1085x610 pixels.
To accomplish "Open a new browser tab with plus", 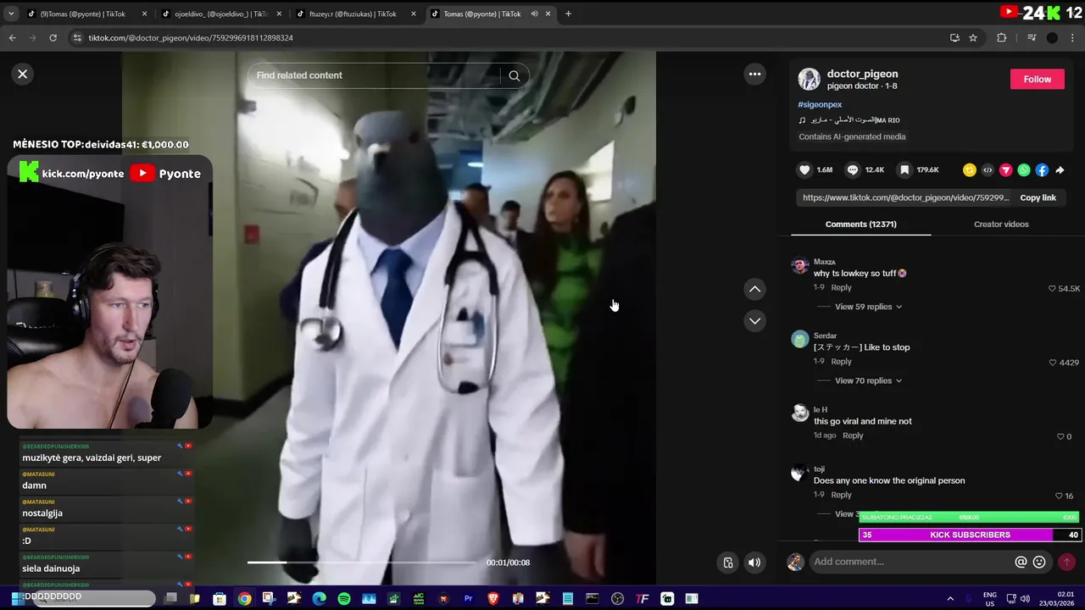I will pos(568,14).
